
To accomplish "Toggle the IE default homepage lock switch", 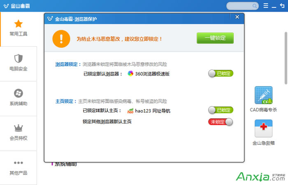I will pos(221,110).
